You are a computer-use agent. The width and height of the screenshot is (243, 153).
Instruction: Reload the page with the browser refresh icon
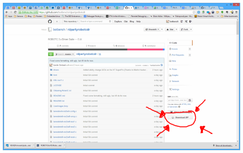[15, 12]
